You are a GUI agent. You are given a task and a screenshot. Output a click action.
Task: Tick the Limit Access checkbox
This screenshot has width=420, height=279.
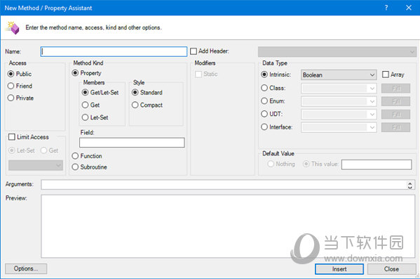pos(12,137)
